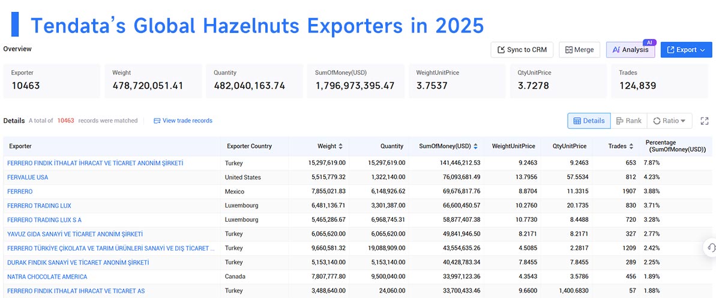Viewport: 716px width, 298px height.
Task: Open FERRERO TÜRKİYE ÇİKOLATA exporter link
Action: pos(111,248)
